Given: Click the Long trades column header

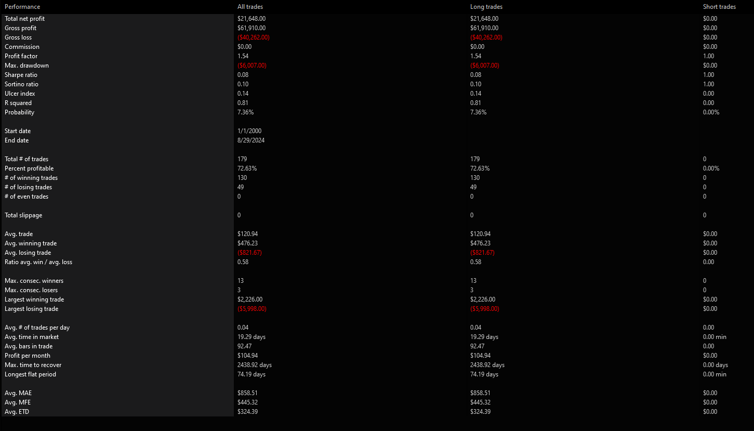Looking at the screenshot, I should coord(486,7).
